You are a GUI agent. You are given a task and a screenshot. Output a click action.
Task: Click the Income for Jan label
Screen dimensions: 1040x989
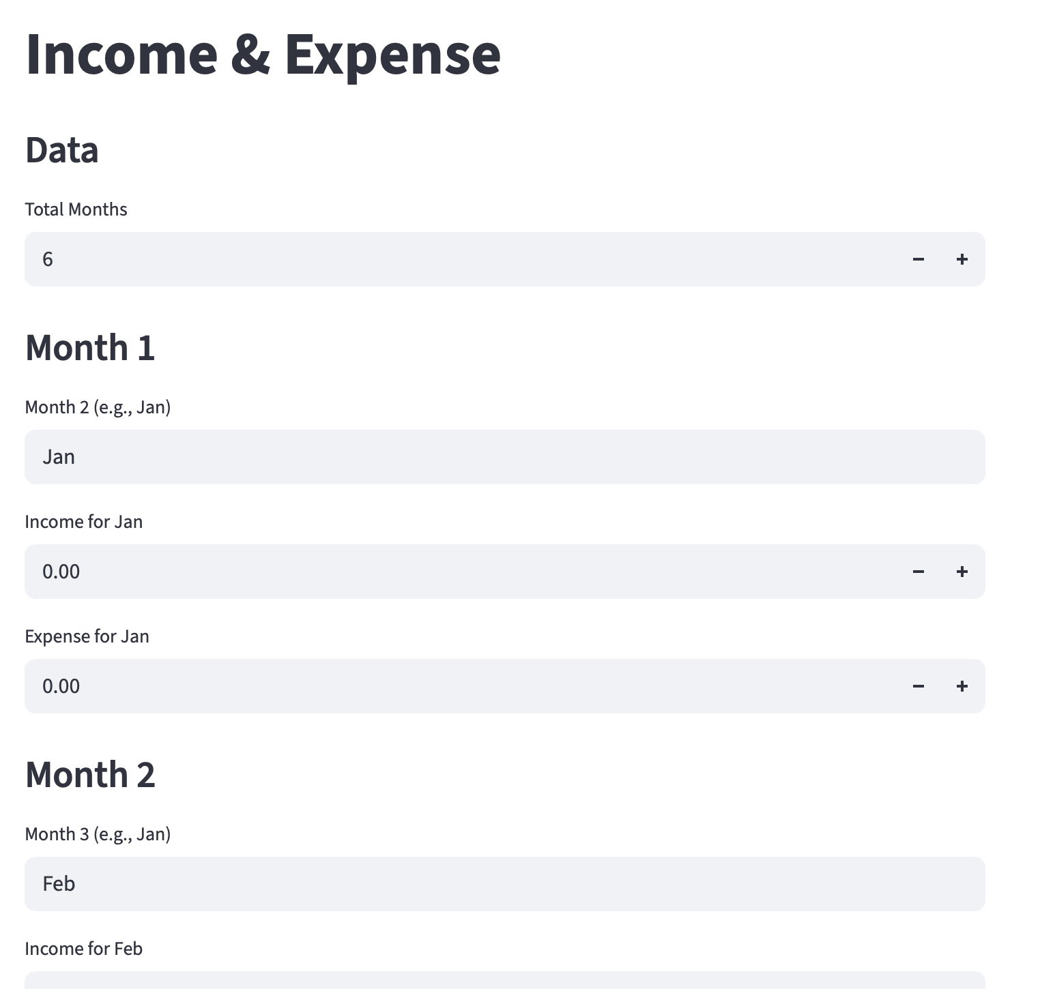point(83,521)
